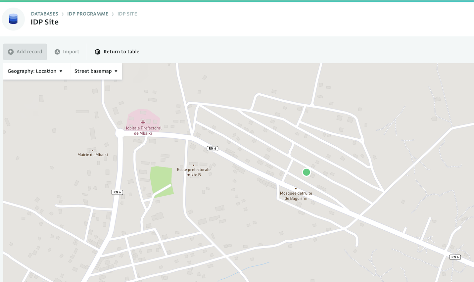Go to DATABASES breadcrumb
The height and width of the screenshot is (282, 474).
(44, 14)
